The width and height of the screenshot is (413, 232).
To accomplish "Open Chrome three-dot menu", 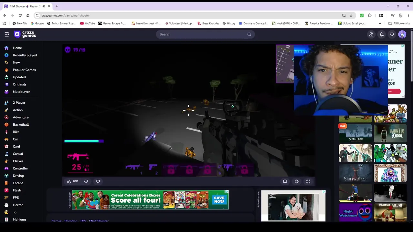I will click(x=408, y=15).
